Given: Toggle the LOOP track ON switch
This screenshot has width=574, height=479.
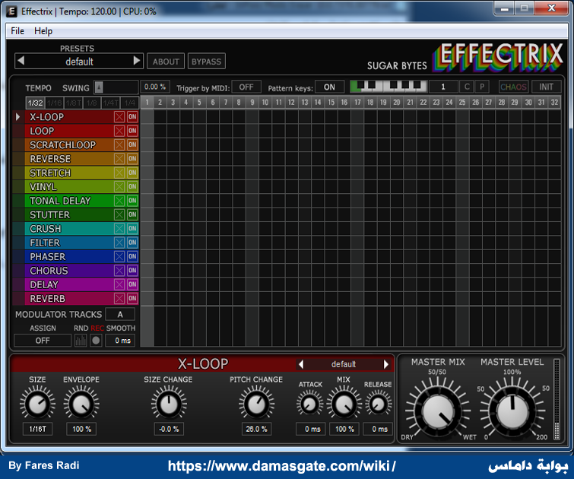Looking at the screenshot, I should click(132, 131).
